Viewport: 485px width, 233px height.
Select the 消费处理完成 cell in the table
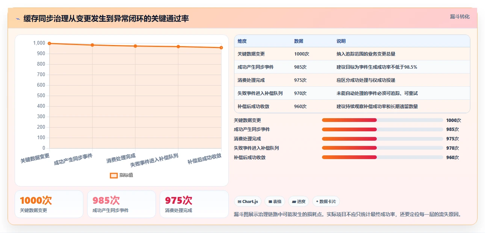click(251, 80)
